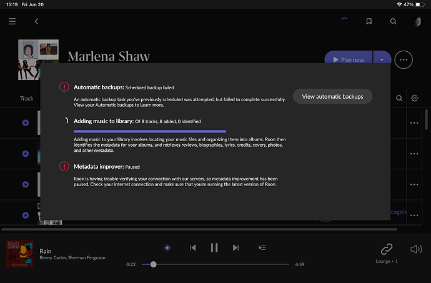Open the search icon in top bar

394,21
